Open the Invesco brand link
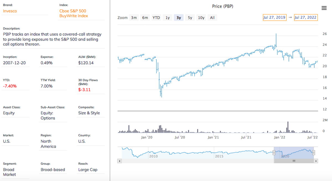The height and width of the screenshot is (181, 332). pos(10,11)
